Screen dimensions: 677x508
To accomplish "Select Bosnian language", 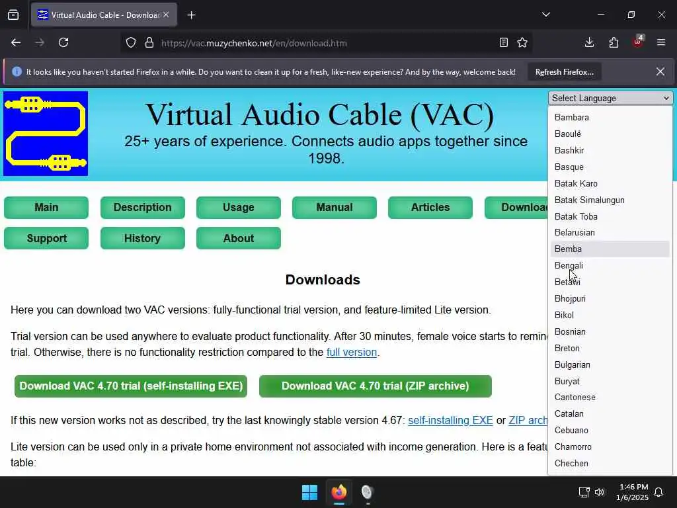I will pos(610,332).
